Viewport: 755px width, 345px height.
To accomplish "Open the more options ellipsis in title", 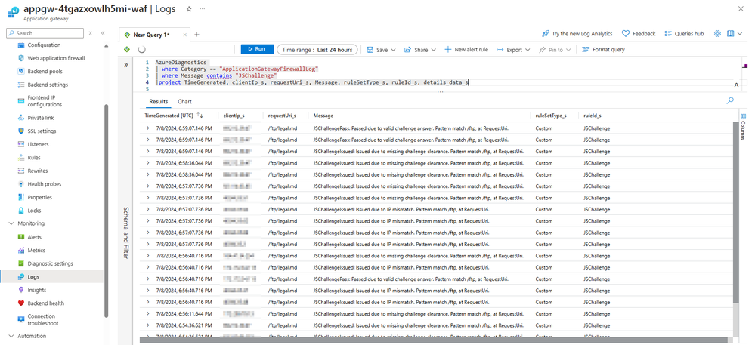I will click(x=203, y=9).
